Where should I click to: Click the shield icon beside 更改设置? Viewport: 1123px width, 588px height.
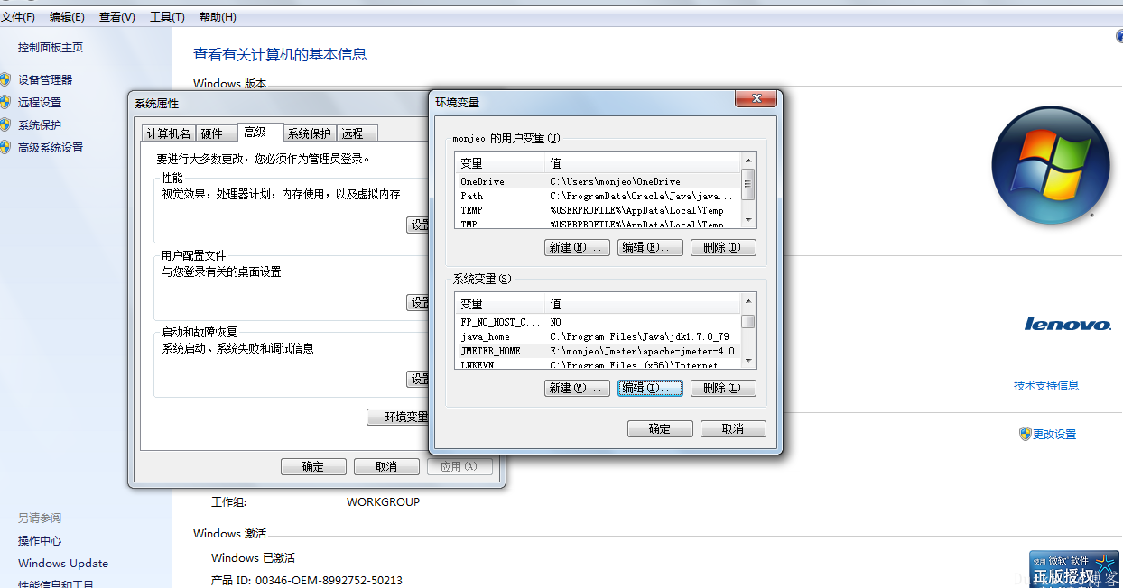(1025, 434)
